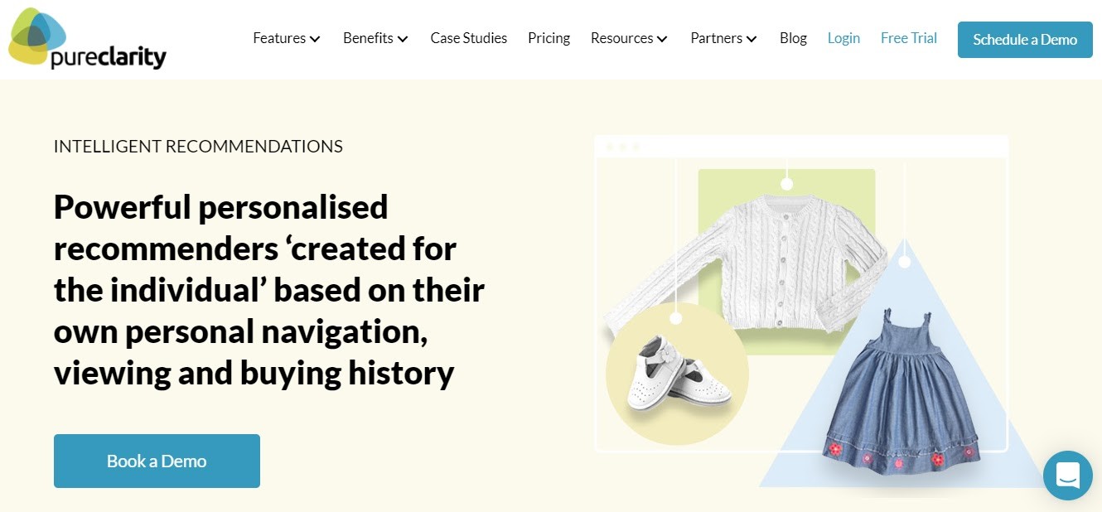The image size is (1102, 512).
Task: Click the Partners menu label
Action: point(716,38)
